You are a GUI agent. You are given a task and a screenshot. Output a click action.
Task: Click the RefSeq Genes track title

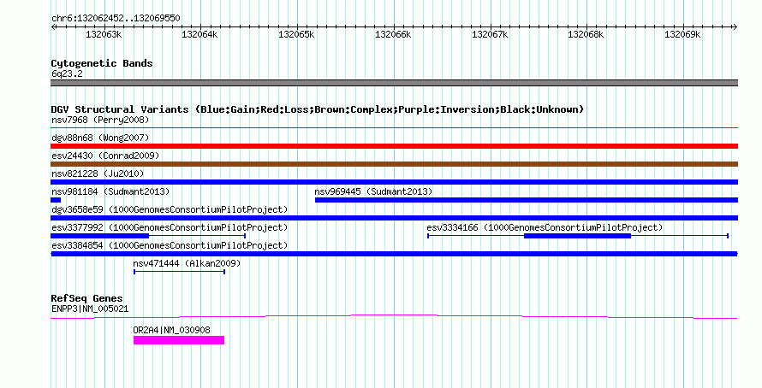(86, 298)
